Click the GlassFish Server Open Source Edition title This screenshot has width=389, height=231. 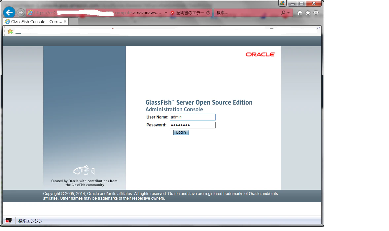199,102
